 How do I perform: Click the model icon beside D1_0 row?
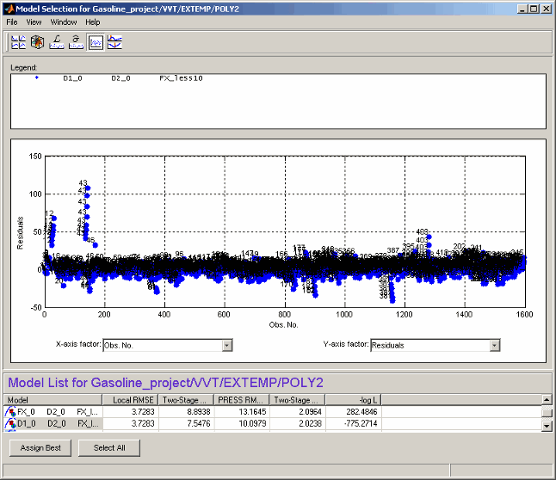10,423
